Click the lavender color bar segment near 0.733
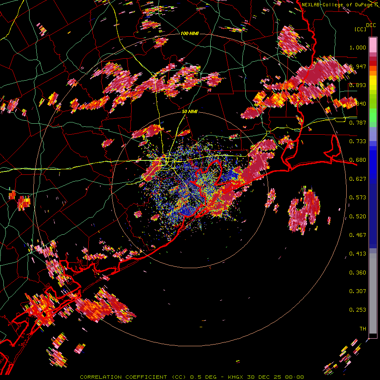 click(x=373, y=134)
